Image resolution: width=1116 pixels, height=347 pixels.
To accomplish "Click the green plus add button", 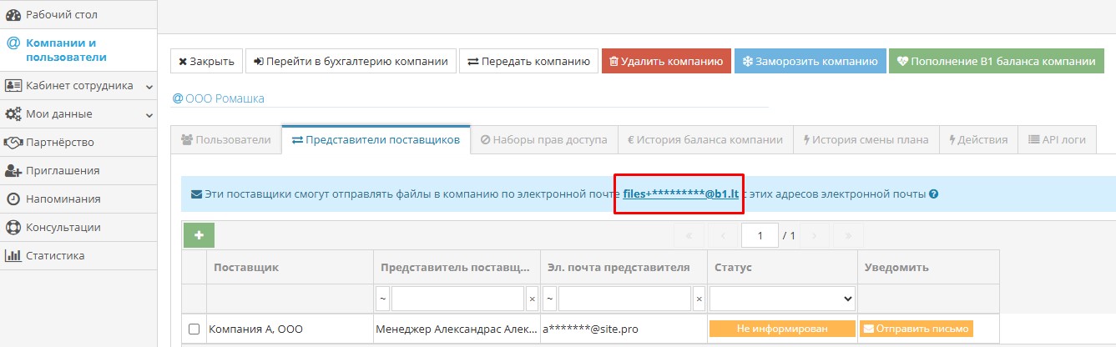I will pyautogui.click(x=199, y=235).
